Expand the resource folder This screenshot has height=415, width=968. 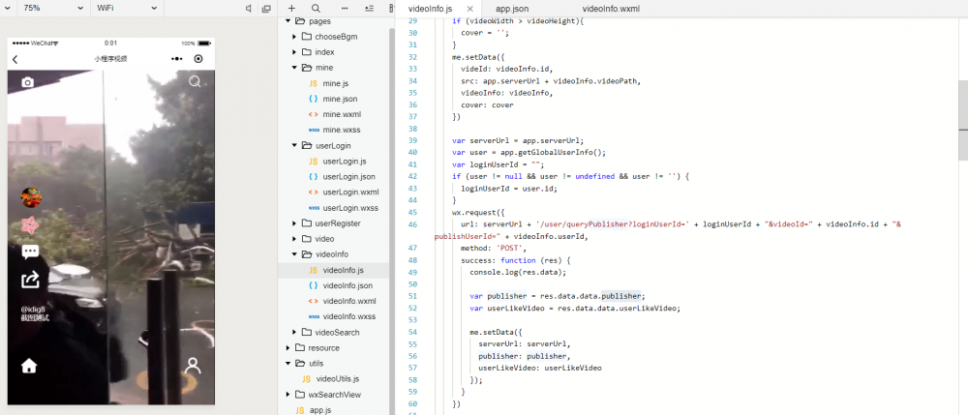click(x=288, y=348)
